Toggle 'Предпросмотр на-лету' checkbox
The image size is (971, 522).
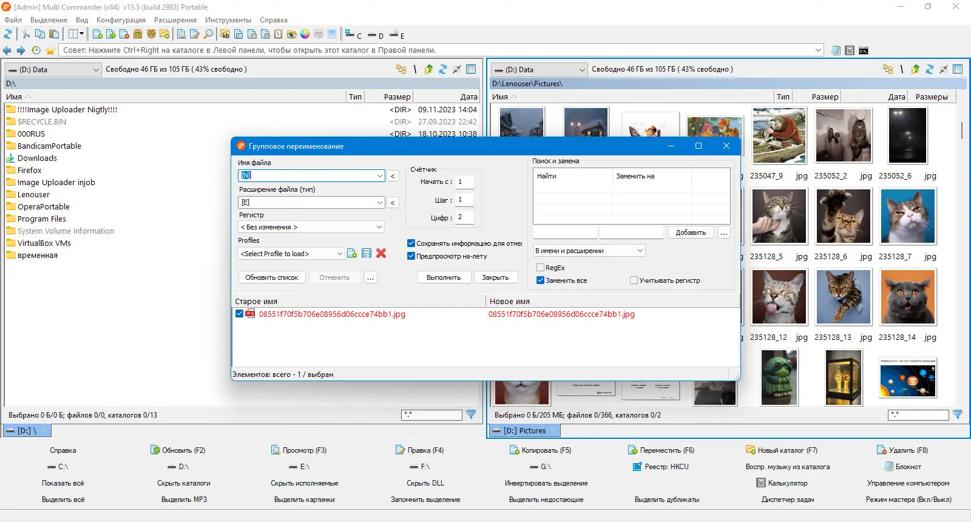(x=411, y=256)
